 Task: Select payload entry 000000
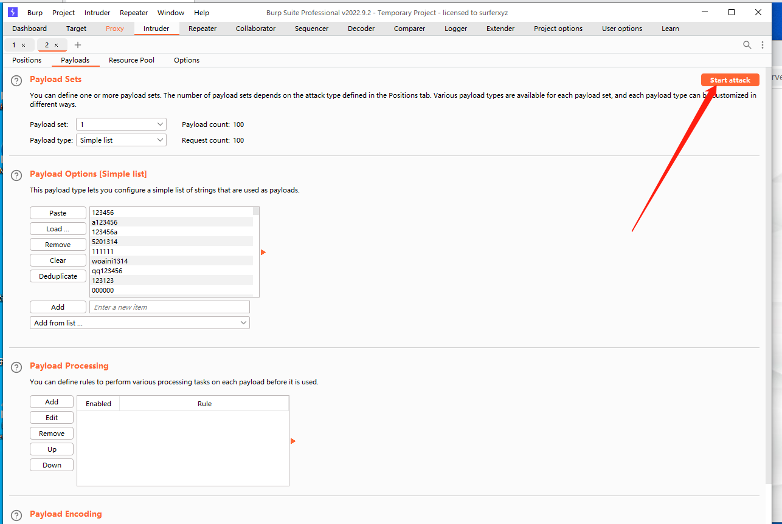click(x=171, y=290)
